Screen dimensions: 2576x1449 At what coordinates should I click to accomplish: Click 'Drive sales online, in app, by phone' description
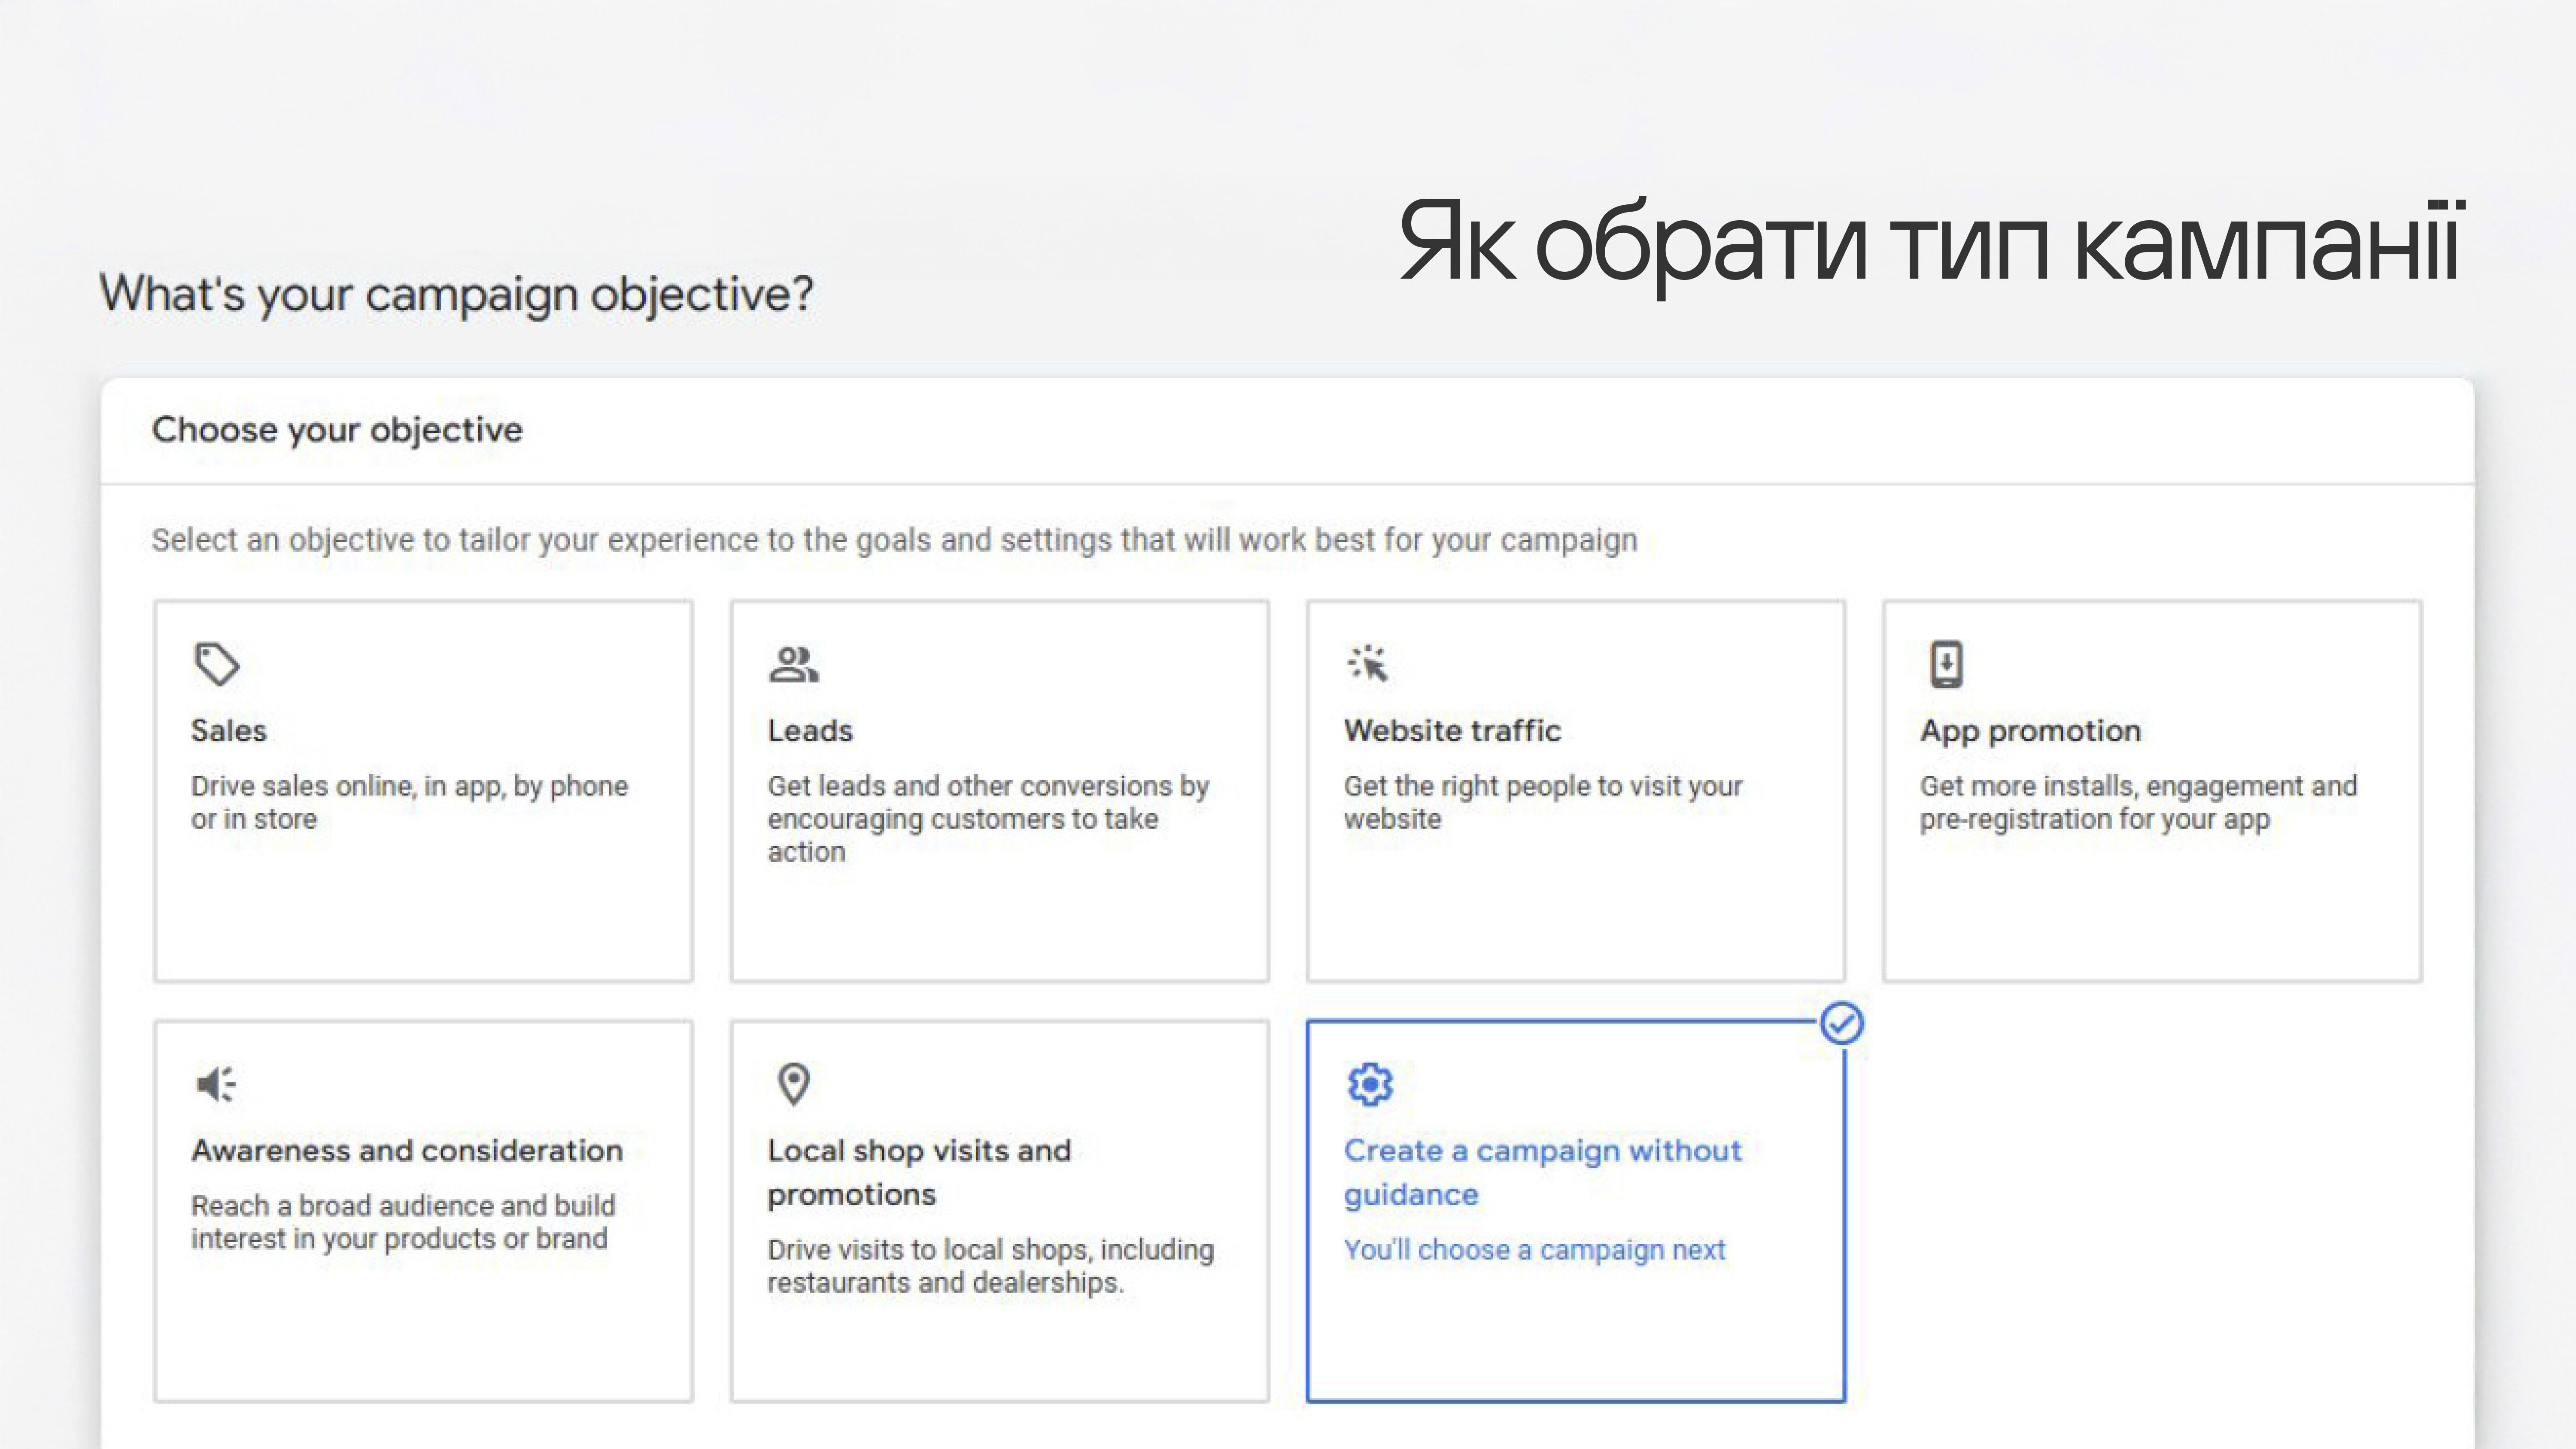409,803
